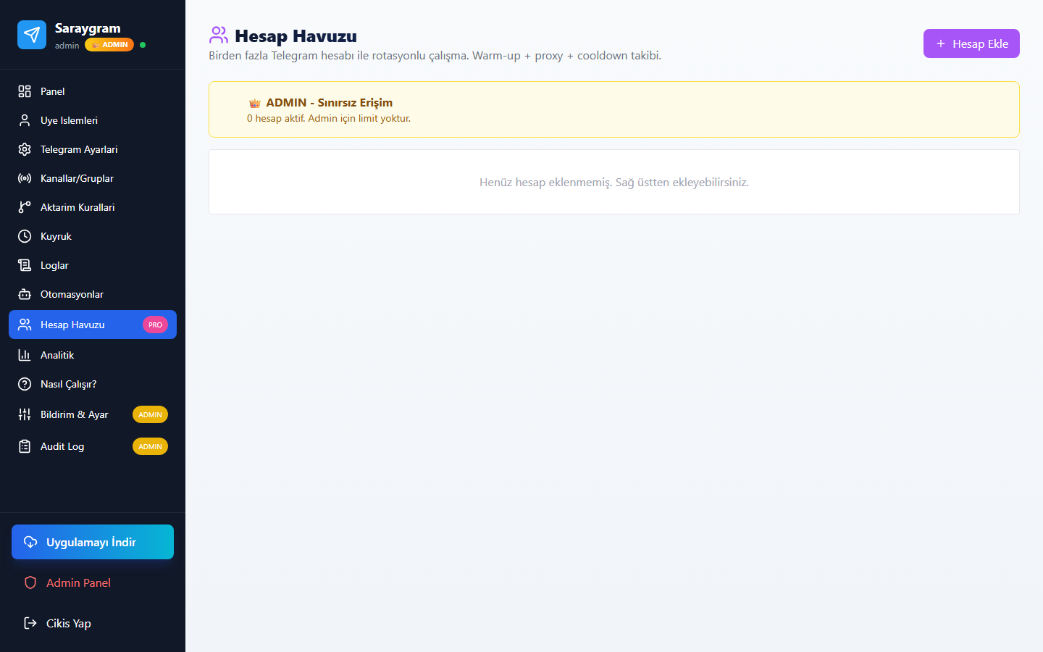Click the Analitik bar chart icon

tap(25, 355)
